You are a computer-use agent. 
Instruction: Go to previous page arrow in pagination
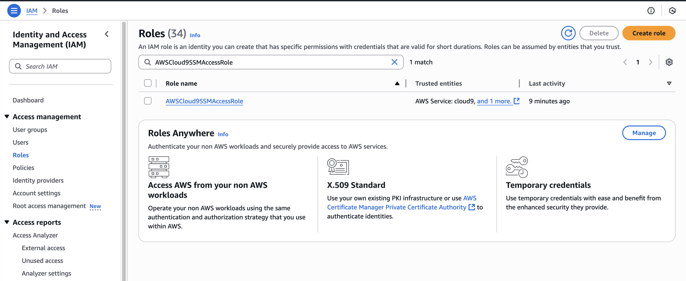[x=625, y=62]
